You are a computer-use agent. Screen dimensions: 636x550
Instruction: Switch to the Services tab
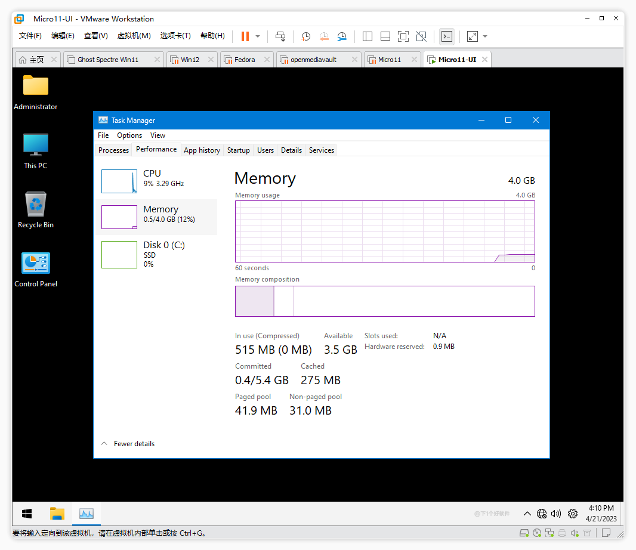tap(321, 150)
